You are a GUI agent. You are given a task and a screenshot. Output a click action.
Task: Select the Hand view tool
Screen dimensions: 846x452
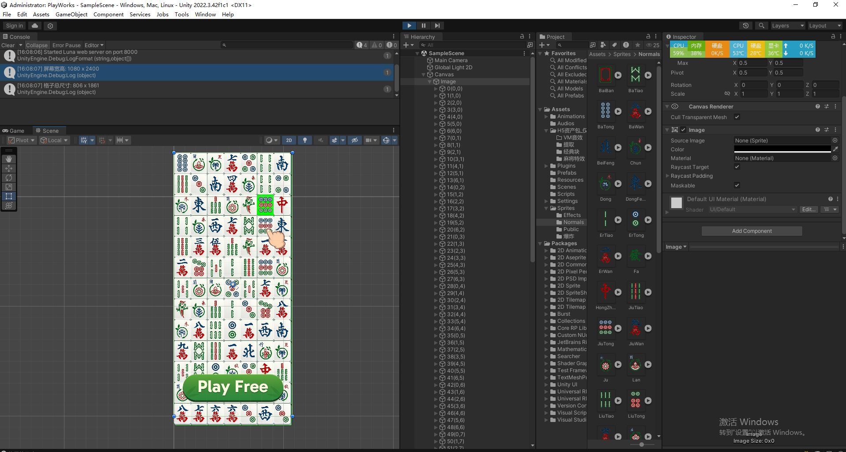pyautogui.click(x=9, y=159)
